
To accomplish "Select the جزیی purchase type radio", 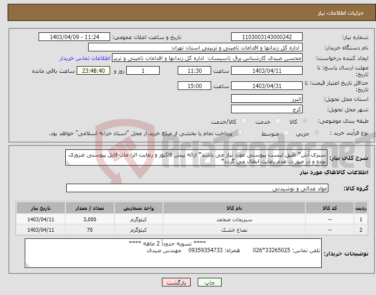I will 316,133.
